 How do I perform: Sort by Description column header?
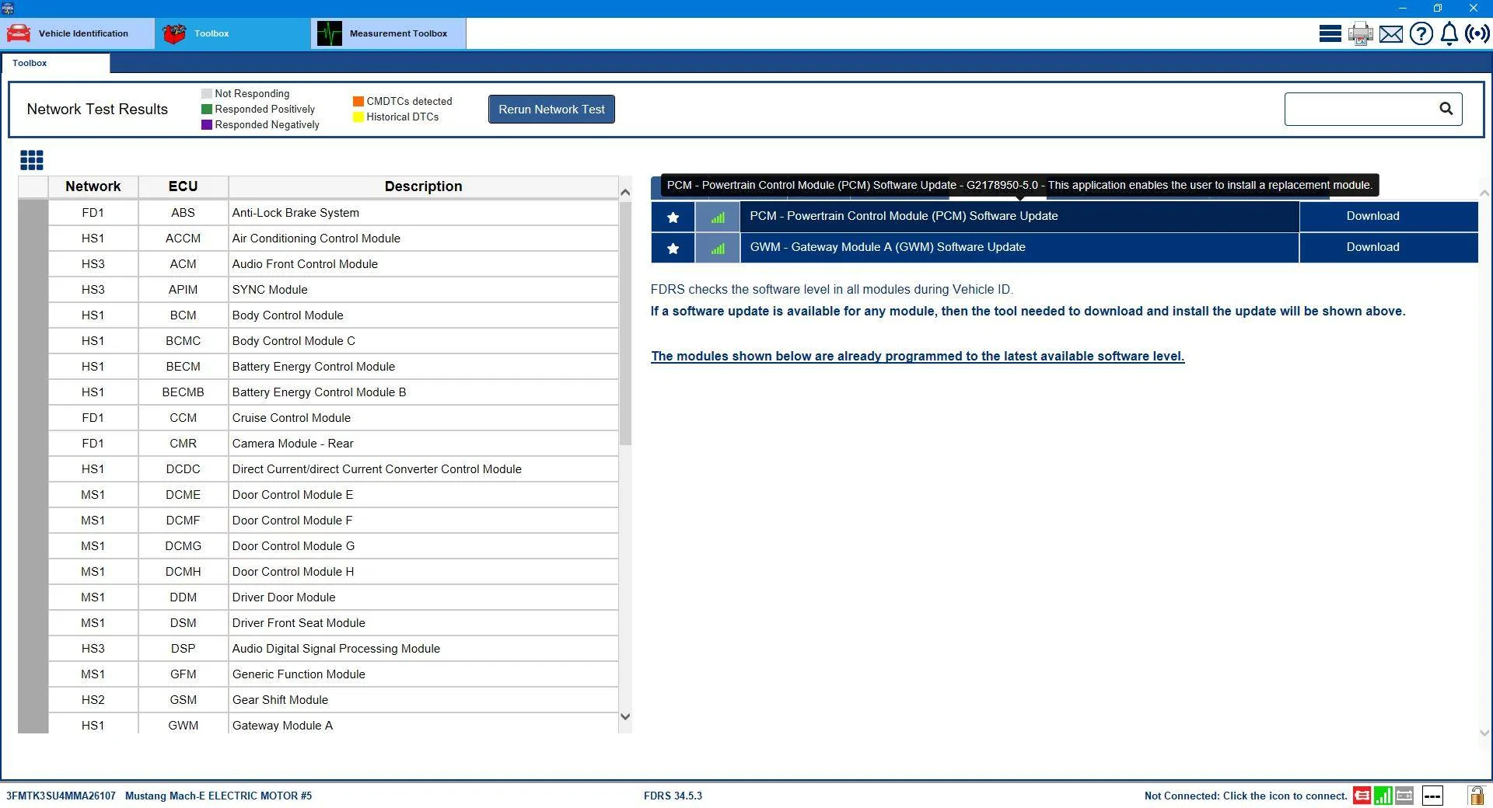pos(423,186)
